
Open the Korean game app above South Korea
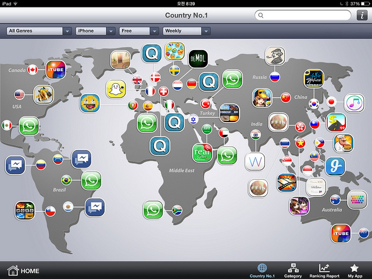[314, 78]
